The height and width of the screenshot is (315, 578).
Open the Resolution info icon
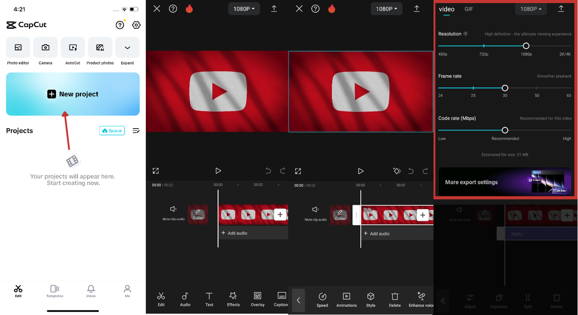(466, 34)
